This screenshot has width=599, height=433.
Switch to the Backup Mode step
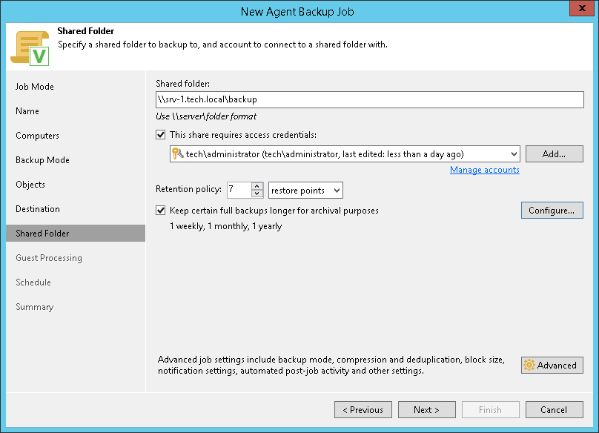[42, 160]
